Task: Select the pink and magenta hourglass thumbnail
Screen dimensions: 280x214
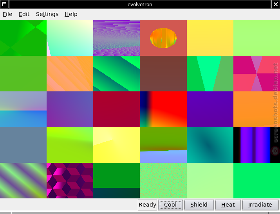Action: coord(257,73)
